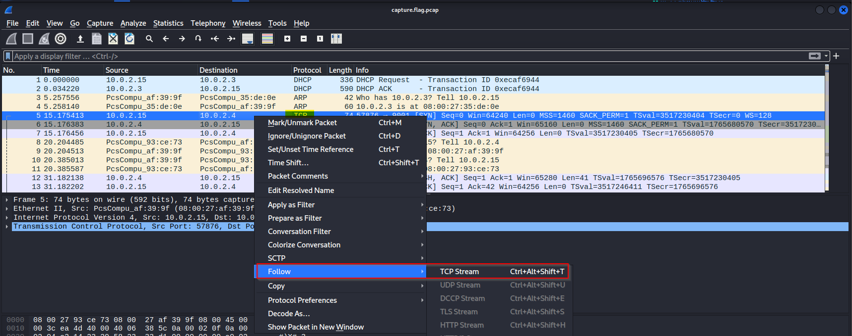Open capture options gear icon
Screen dimensions: 852x336
61,39
